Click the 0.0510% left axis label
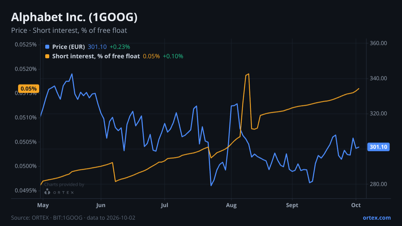402x226 pixels. coord(25,118)
